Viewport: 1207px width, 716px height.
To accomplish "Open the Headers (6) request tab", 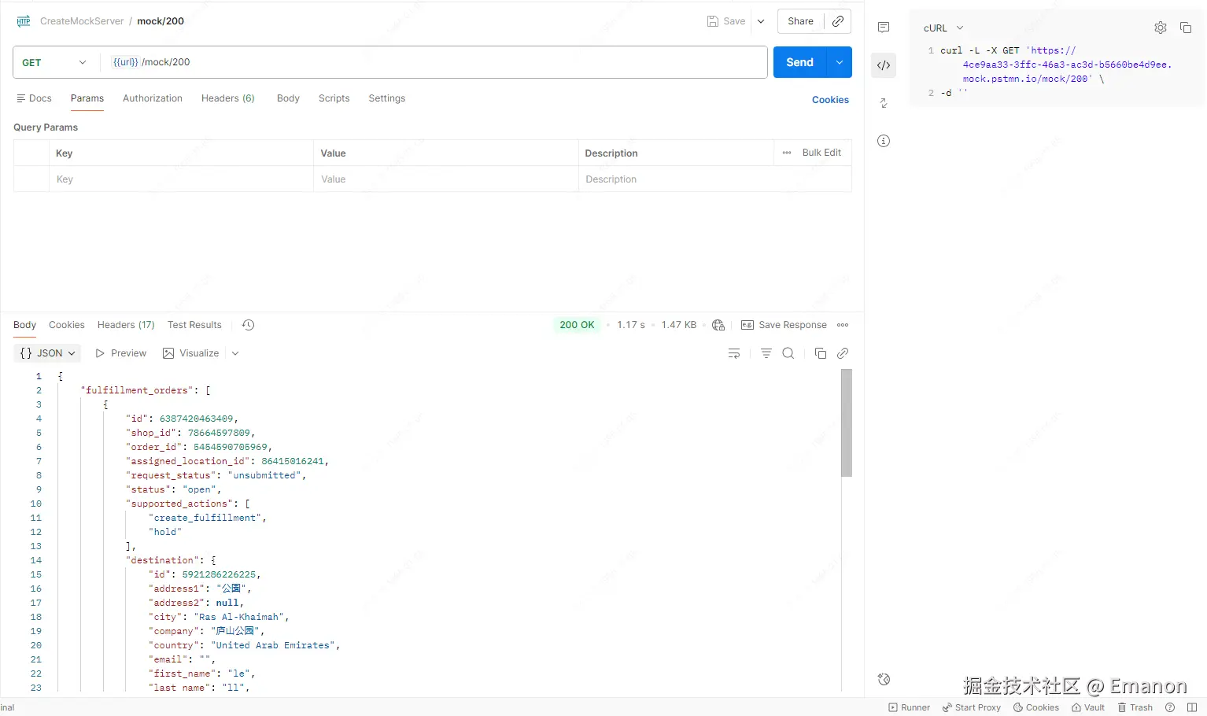I will pos(228,98).
